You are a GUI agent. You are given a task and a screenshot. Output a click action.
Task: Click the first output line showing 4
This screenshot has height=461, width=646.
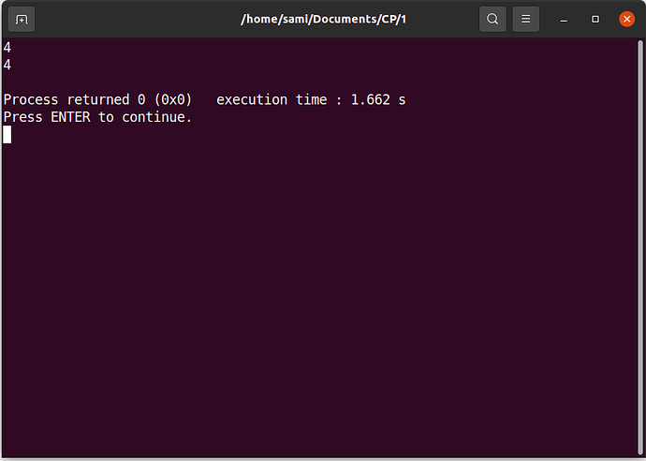(7, 48)
